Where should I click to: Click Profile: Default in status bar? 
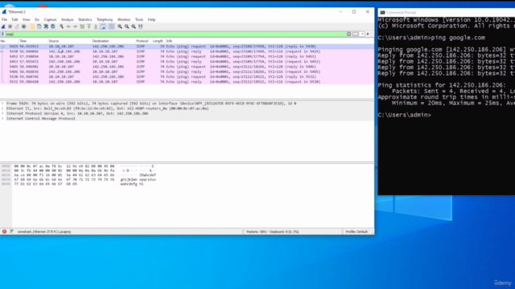356,232
